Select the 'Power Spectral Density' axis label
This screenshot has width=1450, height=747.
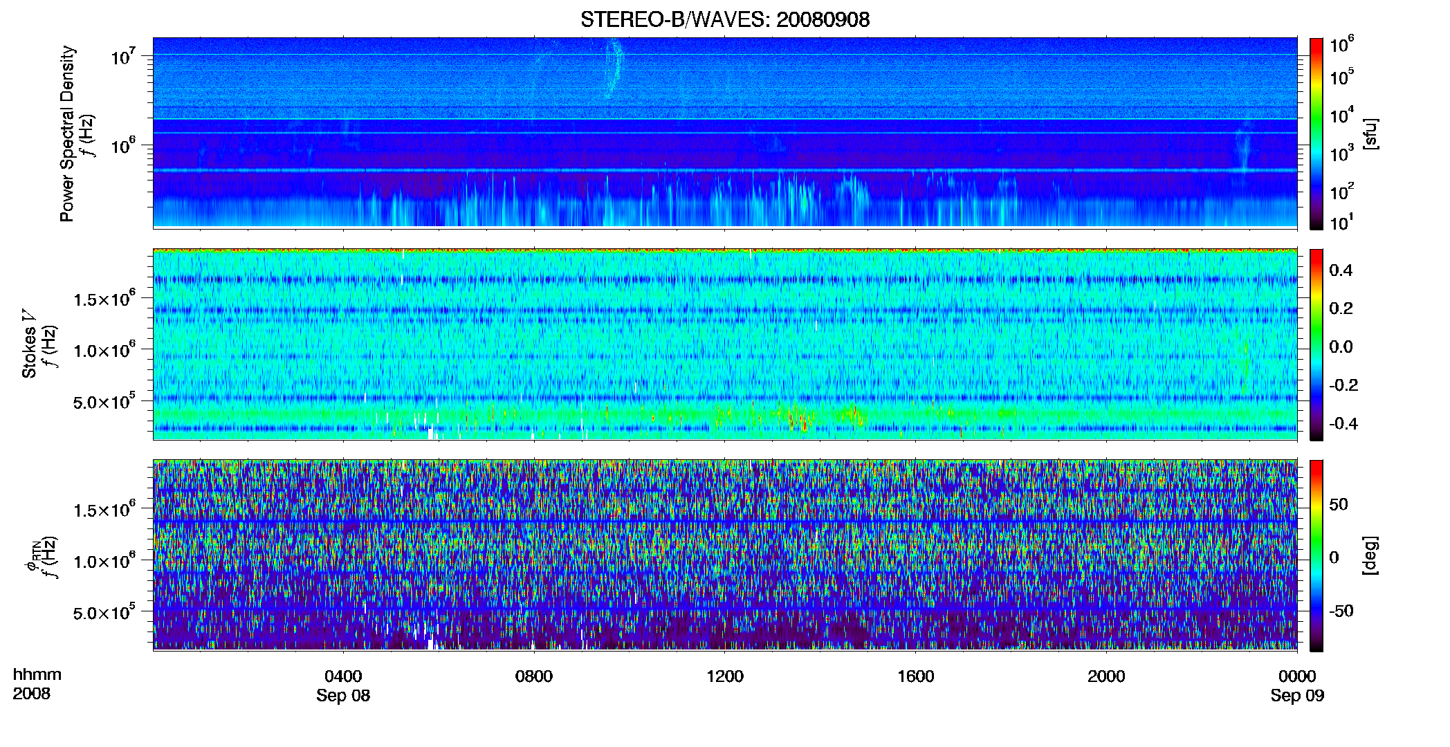tap(67, 133)
